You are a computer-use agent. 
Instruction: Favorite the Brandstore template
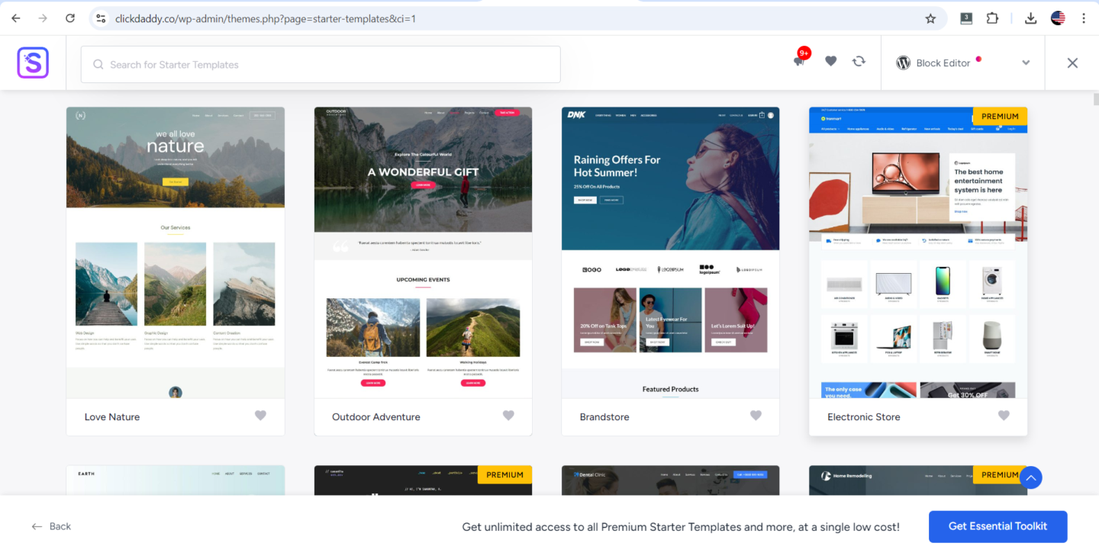point(756,416)
